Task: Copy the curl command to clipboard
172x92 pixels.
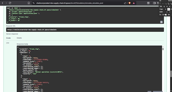Action: (x=161, y=22)
